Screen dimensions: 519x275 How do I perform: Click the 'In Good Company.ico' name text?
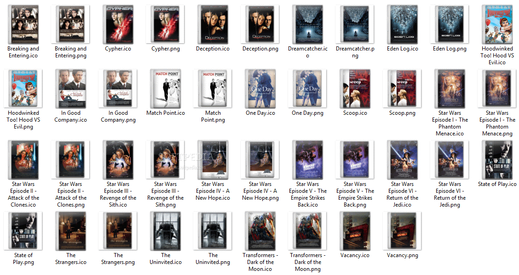(70, 117)
